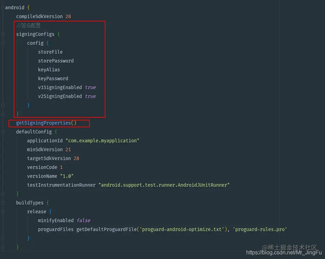The image size is (325, 259).
Task: Select the value 28 after compileSdkVersion
Action: 68,16
